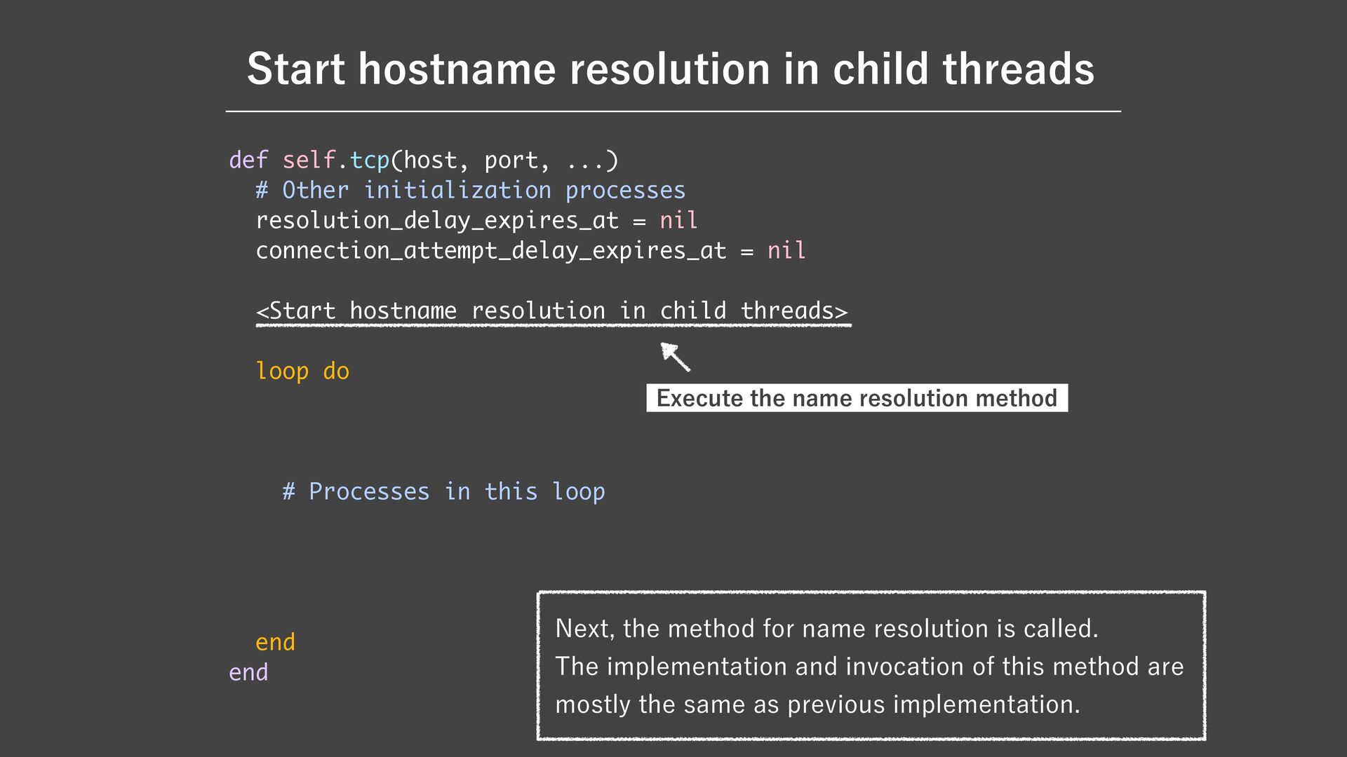Select the '# Processes in this loop' comment
Viewport: 1347px width, 757px height.
tap(443, 491)
